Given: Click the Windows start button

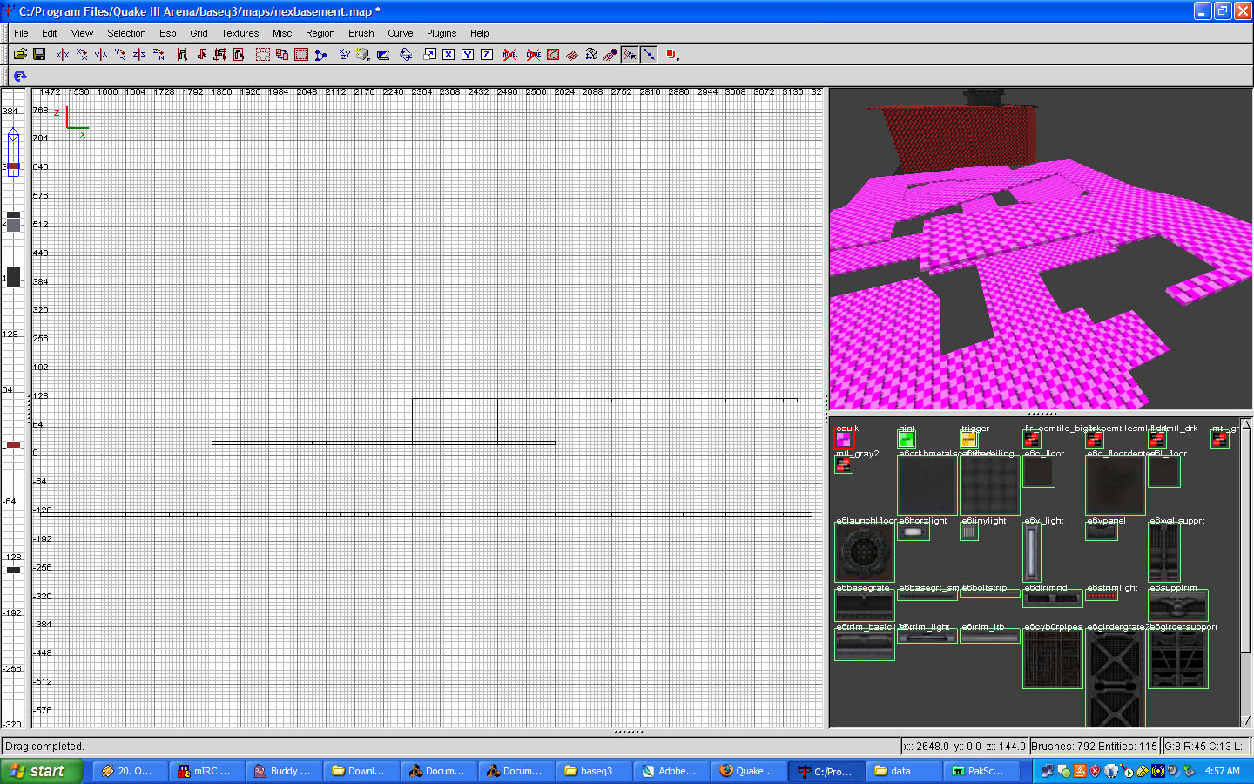Looking at the screenshot, I should (42, 771).
